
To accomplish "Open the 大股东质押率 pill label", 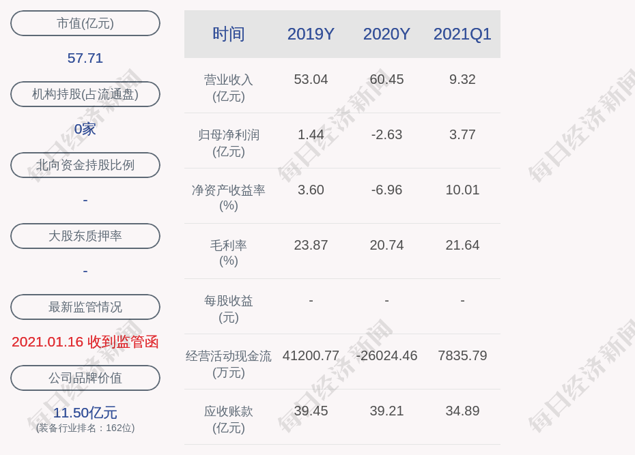I will tap(85, 236).
